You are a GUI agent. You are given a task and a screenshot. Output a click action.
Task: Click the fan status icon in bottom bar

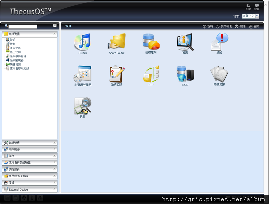24,198
